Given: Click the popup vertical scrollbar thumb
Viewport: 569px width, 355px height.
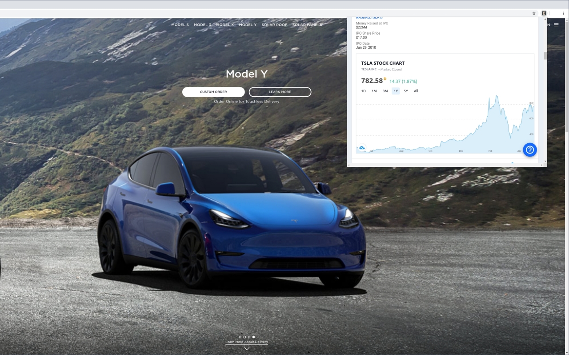Looking at the screenshot, I should [x=545, y=56].
